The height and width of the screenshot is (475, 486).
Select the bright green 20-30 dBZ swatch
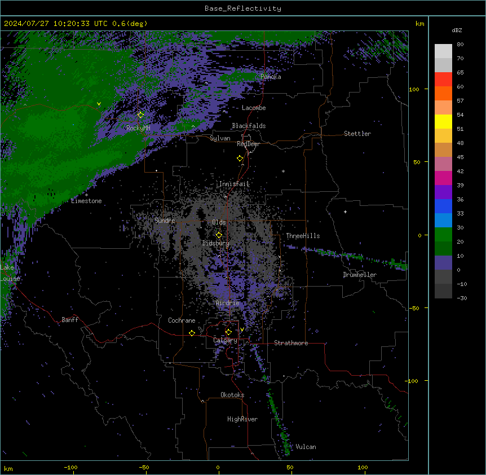coord(443,235)
